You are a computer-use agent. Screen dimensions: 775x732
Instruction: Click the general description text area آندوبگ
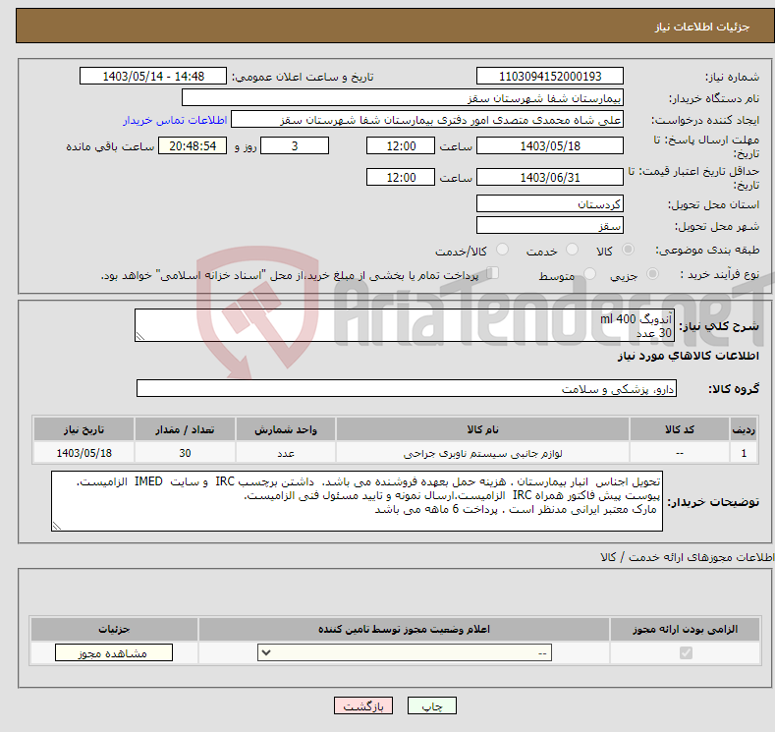point(405,325)
